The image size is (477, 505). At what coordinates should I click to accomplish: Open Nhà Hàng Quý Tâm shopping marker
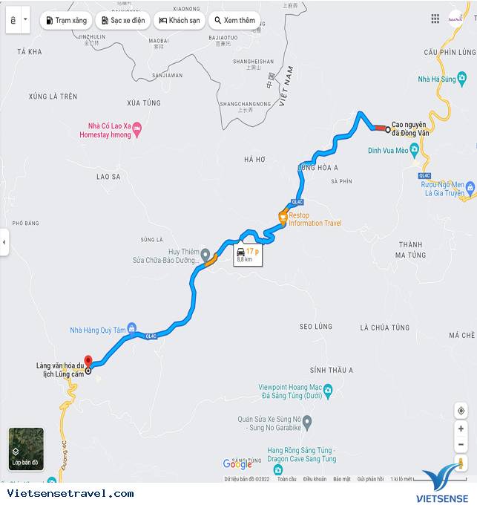[x=131, y=329]
